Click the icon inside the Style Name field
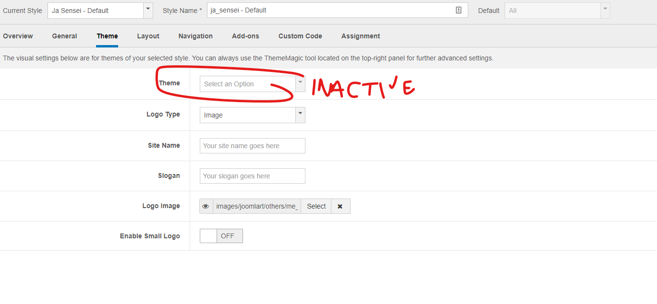Screen dimensions: 657x304 tap(458, 11)
